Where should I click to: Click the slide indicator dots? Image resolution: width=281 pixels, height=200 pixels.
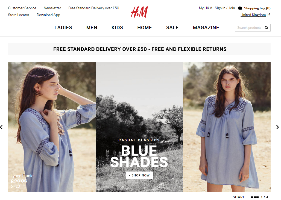255,197
